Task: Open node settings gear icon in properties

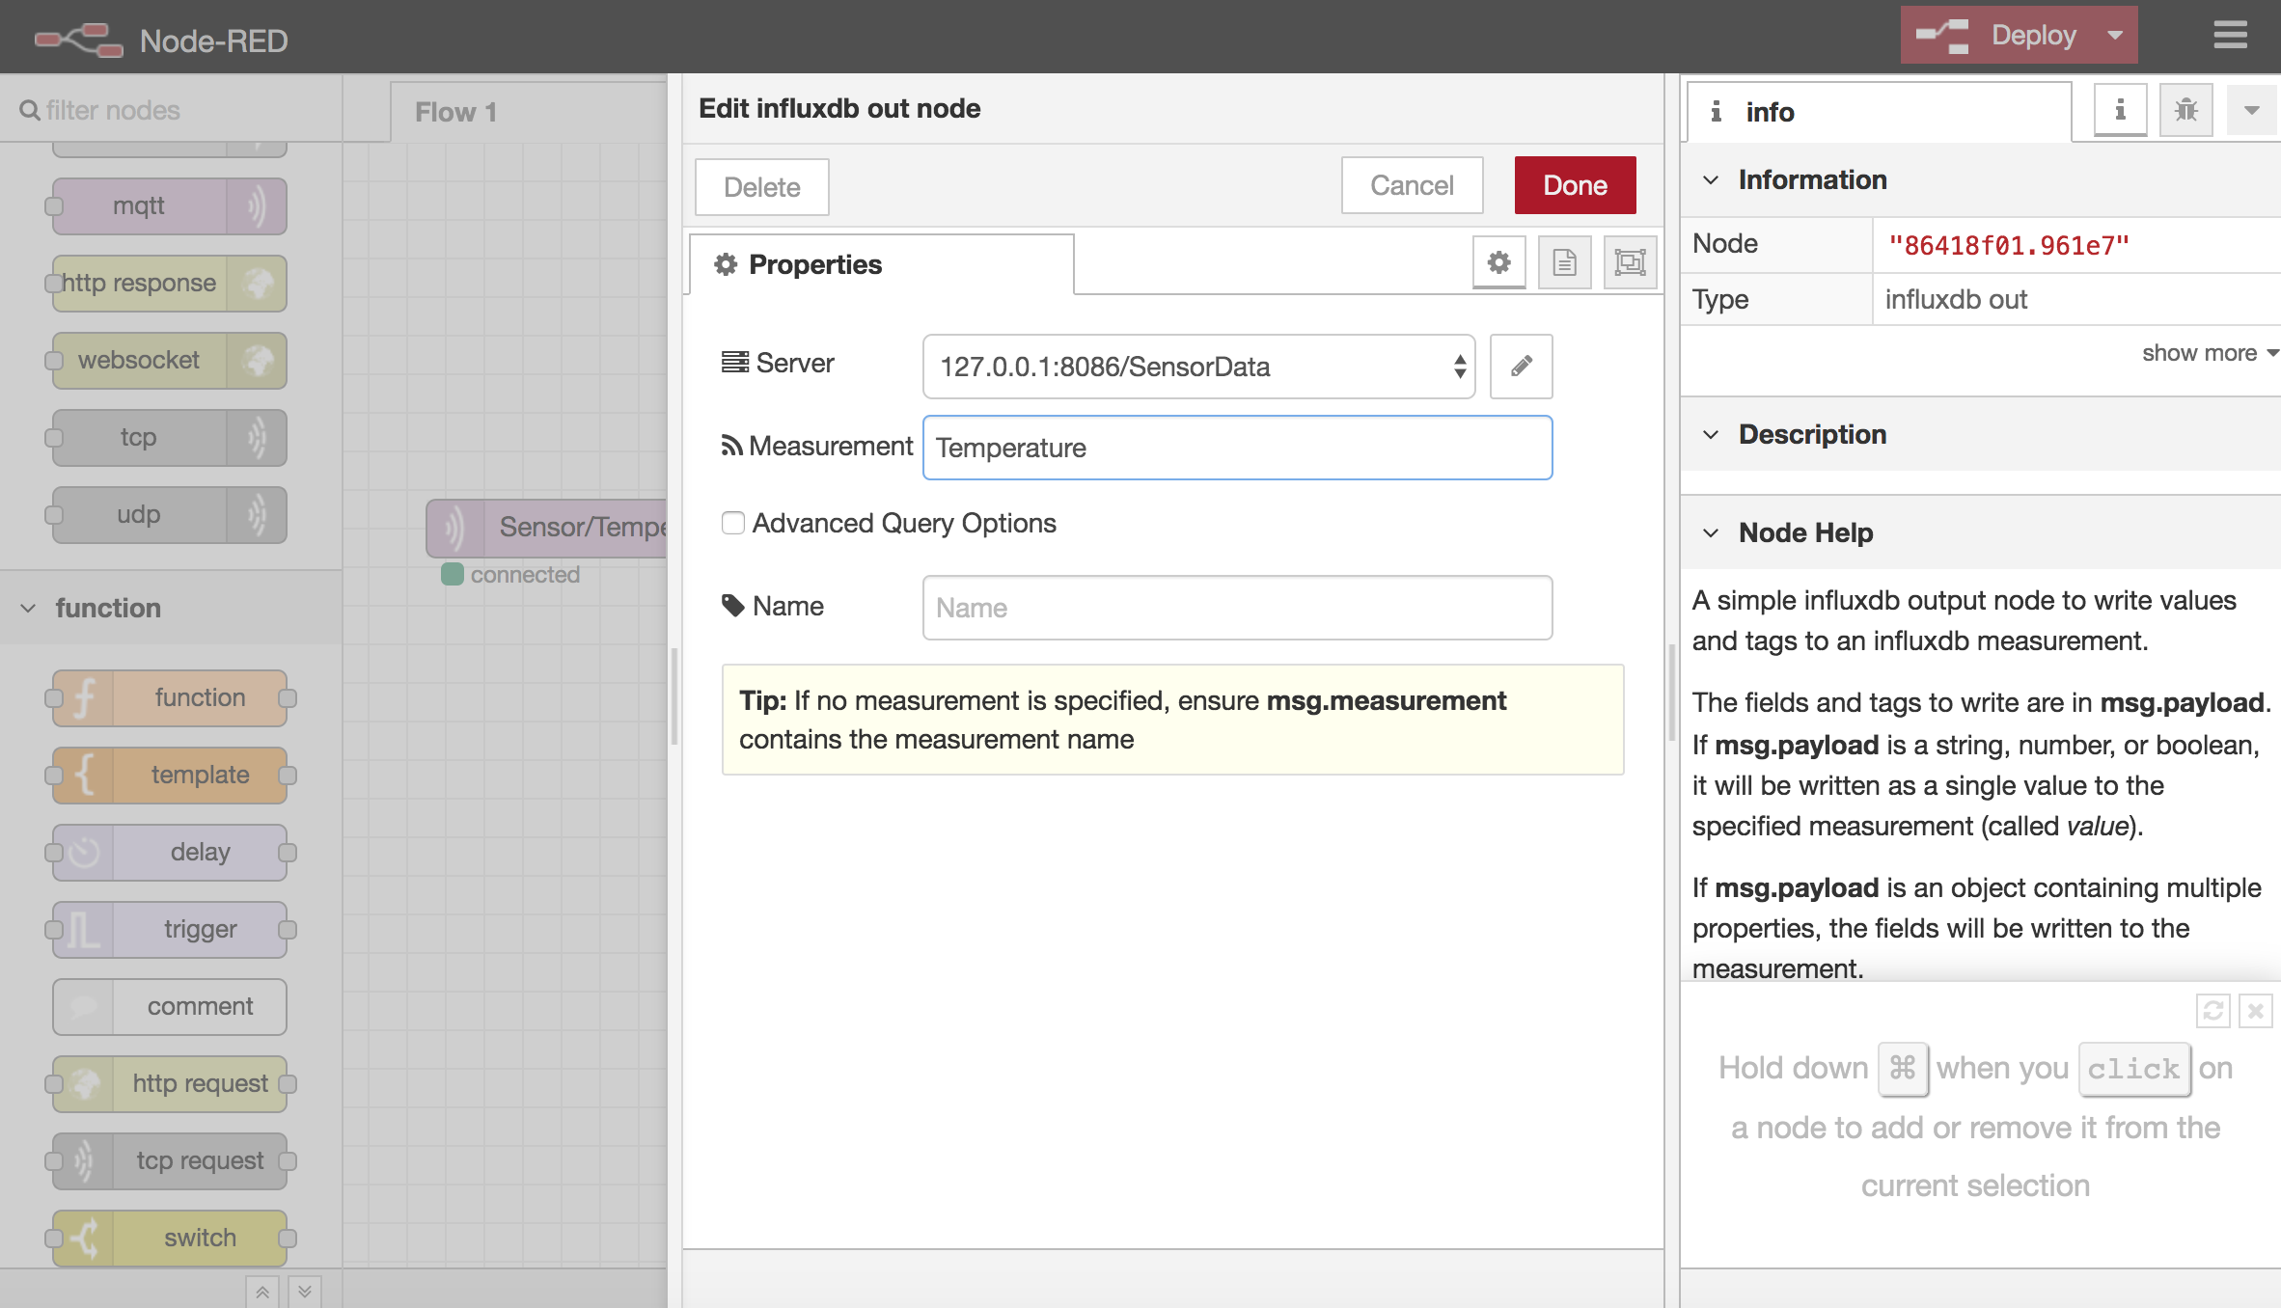Action: 1498,262
